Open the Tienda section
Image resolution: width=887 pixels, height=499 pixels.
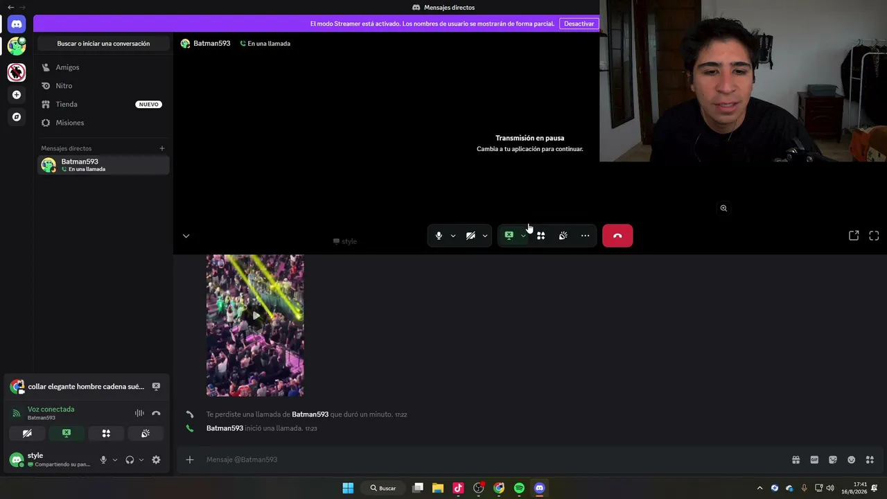tap(103, 104)
